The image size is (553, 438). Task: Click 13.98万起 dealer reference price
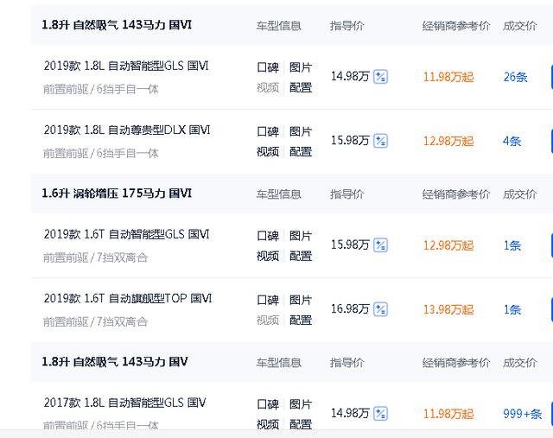point(448,309)
